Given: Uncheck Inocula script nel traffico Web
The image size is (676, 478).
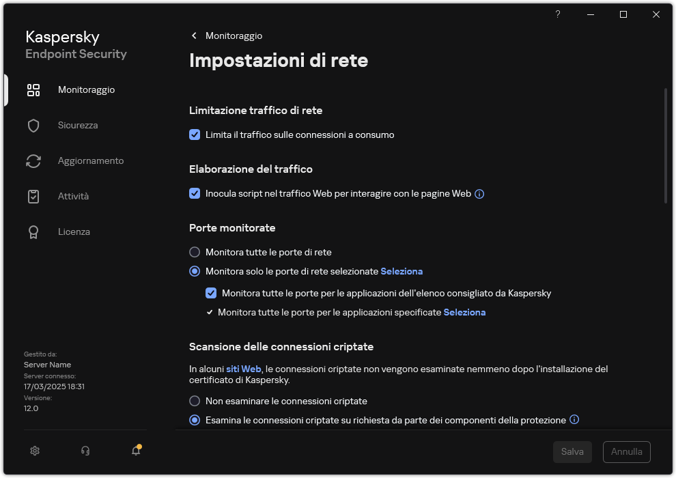Looking at the screenshot, I should [195, 194].
